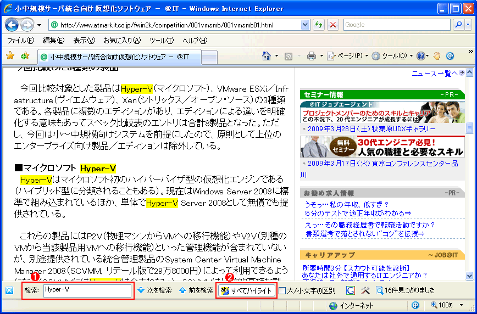Click the 30代エンジニア必見 seminar banner
Image resolution: width=477 pixels, height=314 pixels.
[382, 147]
